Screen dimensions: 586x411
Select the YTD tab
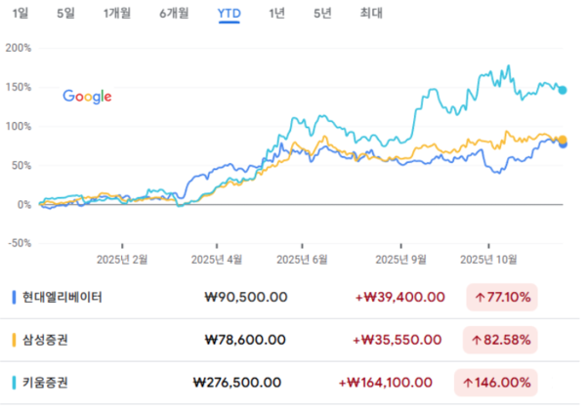(230, 13)
